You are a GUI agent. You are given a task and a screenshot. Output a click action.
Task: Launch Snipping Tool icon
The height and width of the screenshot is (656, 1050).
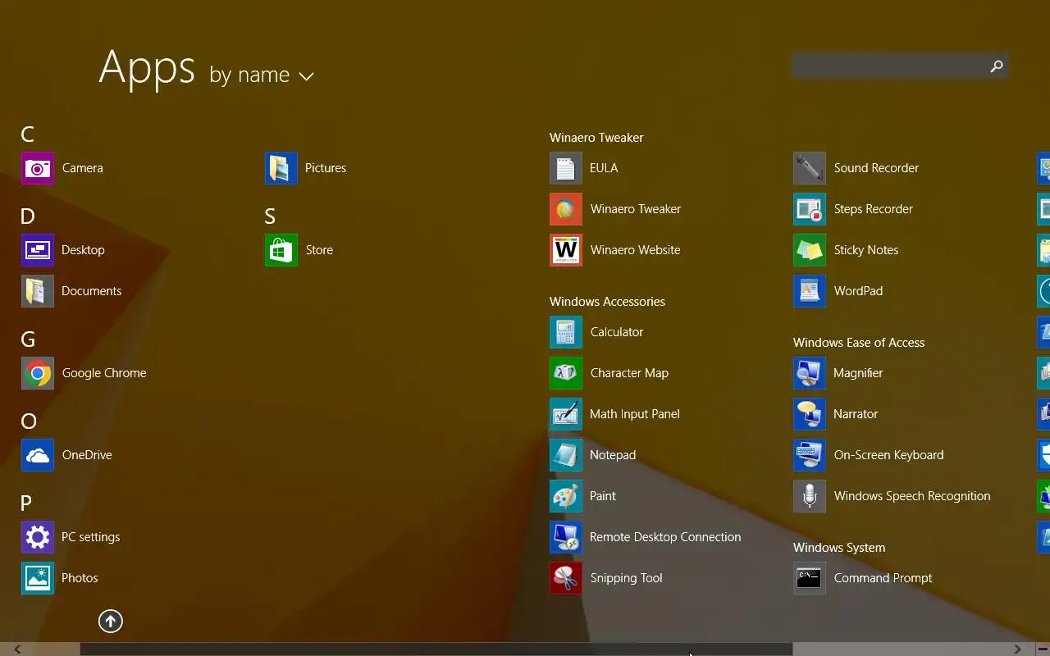tap(566, 578)
